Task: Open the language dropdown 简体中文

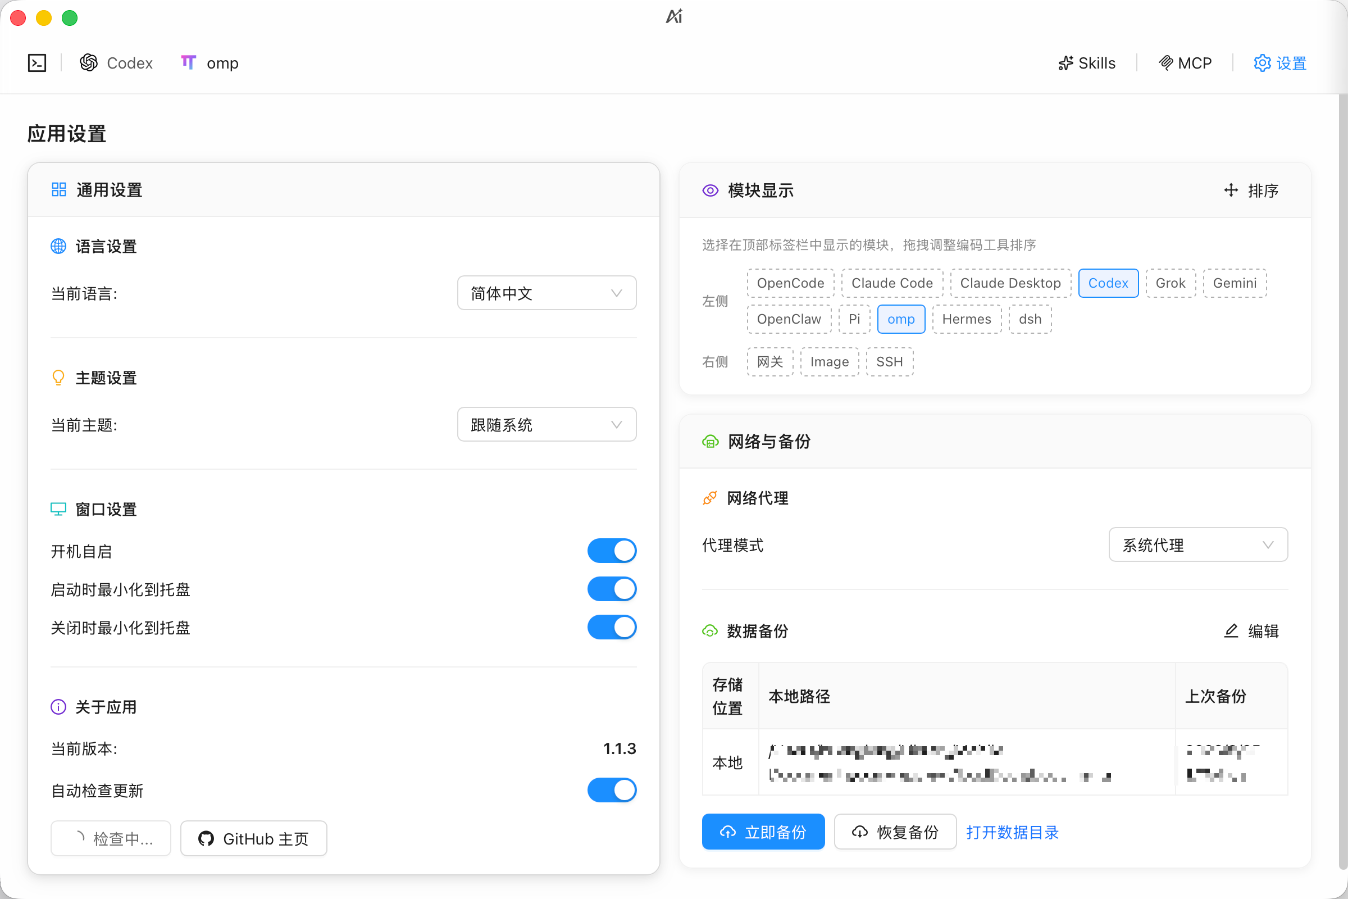Action: coord(547,293)
